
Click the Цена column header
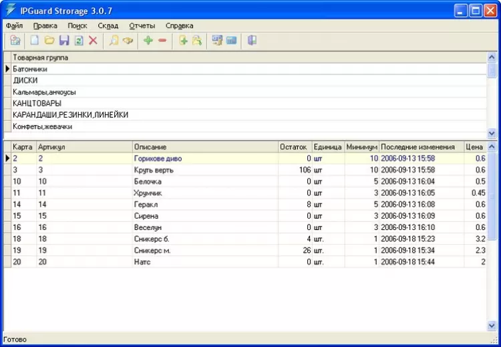[474, 147]
